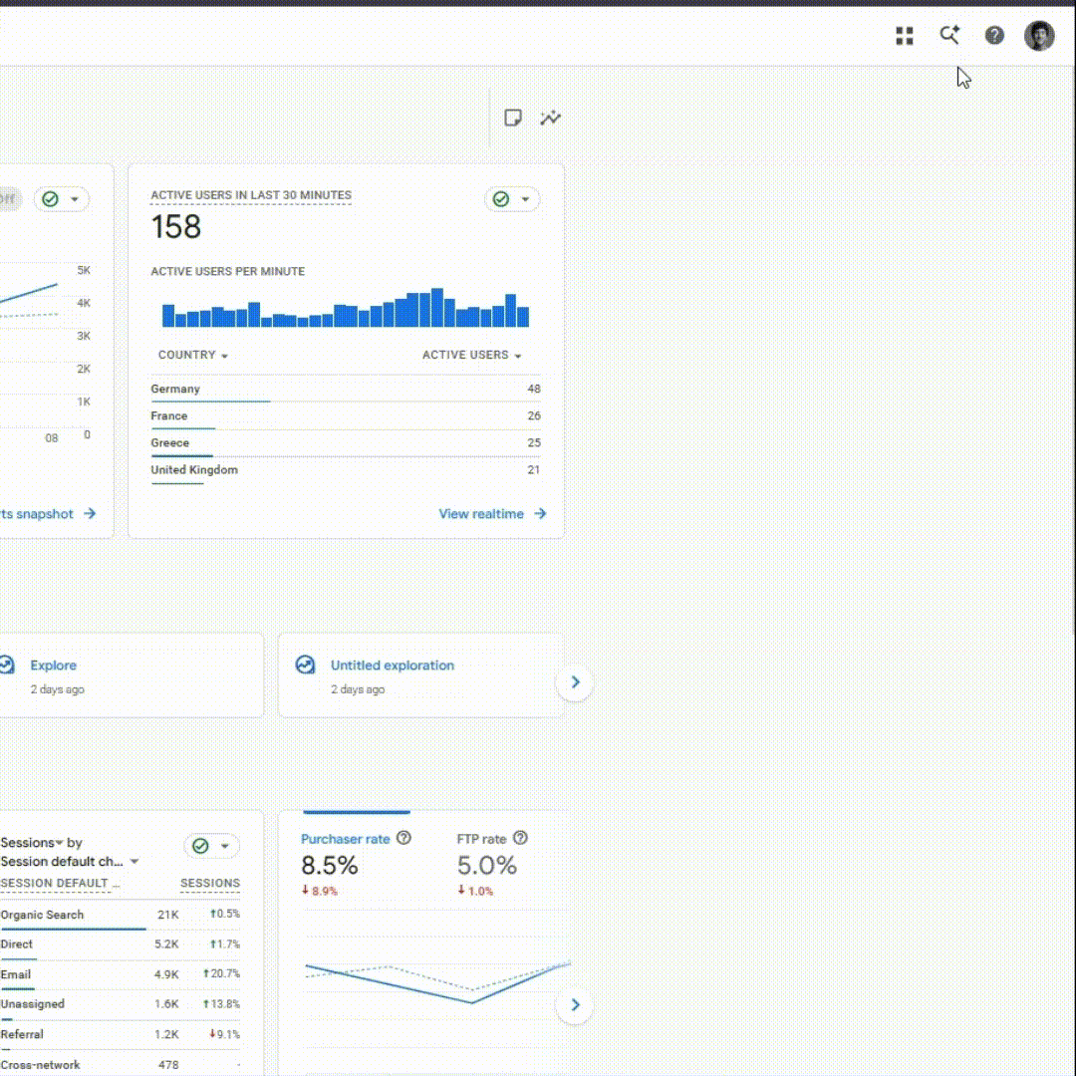This screenshot has width=1076, height=1076.
Task: Click the Untitled exploration report icon
Action: pos(306,665)
